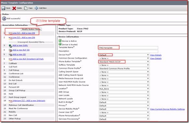The height and width of the screenshot is (123, 189).
Task: Click the red Delete X icon
Action: click(14, 8)
